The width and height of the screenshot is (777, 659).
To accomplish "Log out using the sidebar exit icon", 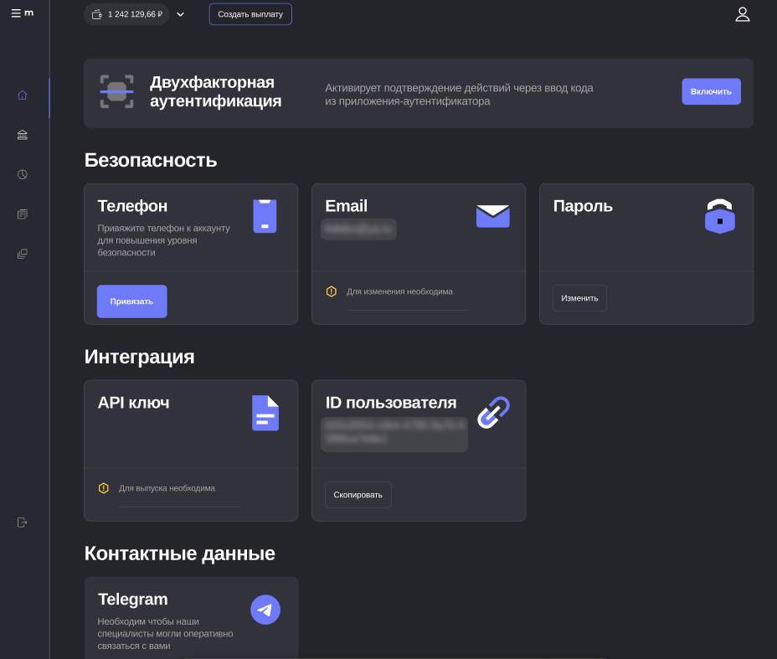I will [23, 523].
